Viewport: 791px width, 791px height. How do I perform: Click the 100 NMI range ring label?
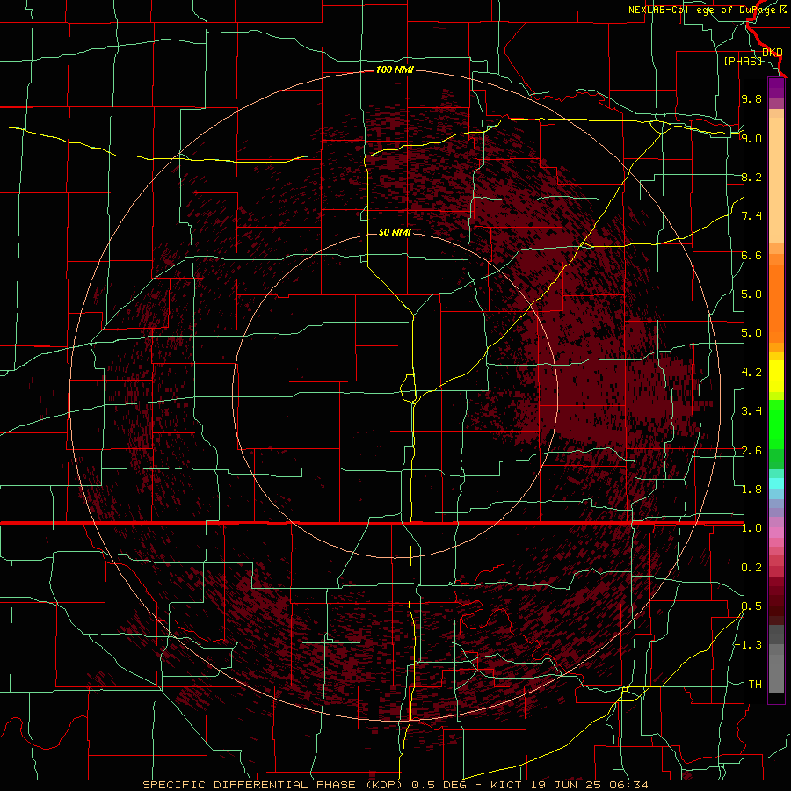tap(395, 69)
